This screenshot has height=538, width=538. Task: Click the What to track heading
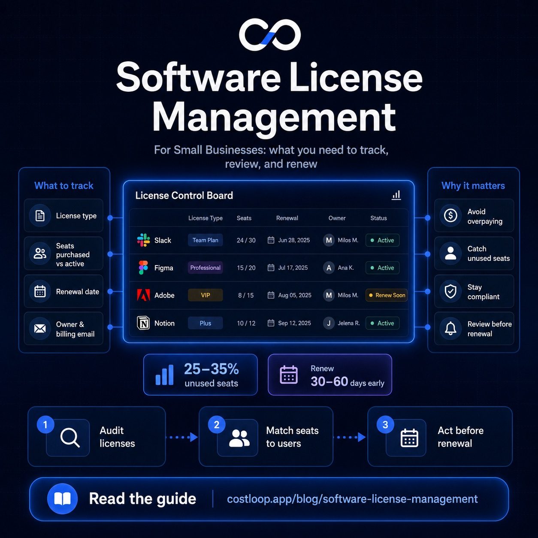pyautogui.click(x=64, y=185)
